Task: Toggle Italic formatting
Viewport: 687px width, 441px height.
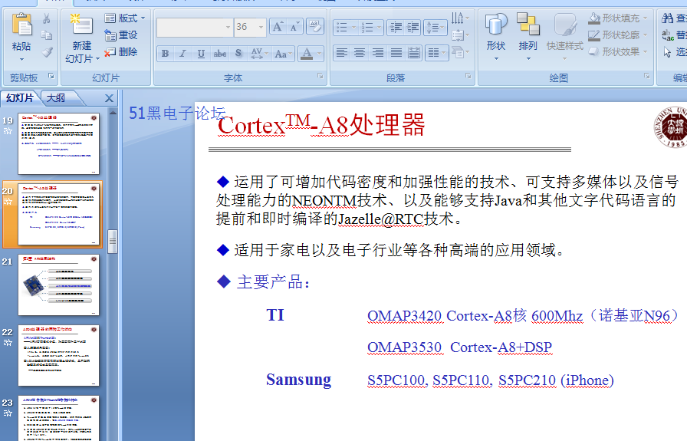Action: [x=182, y=54]
